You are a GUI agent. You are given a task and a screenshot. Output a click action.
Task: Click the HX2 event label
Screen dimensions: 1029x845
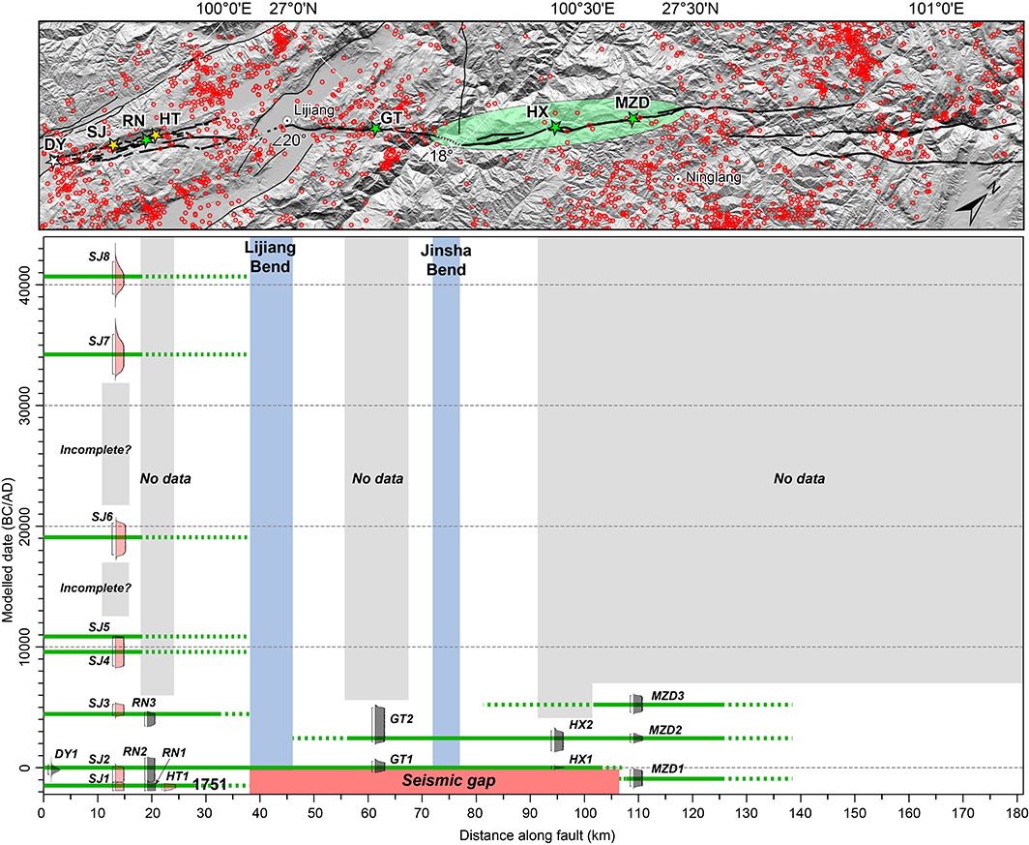581,725
